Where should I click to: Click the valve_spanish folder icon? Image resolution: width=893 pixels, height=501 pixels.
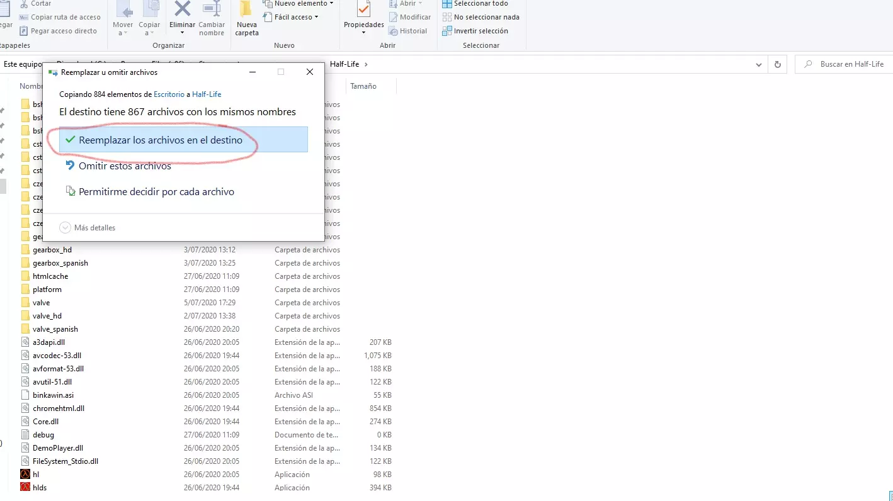[x=25, y=329]
